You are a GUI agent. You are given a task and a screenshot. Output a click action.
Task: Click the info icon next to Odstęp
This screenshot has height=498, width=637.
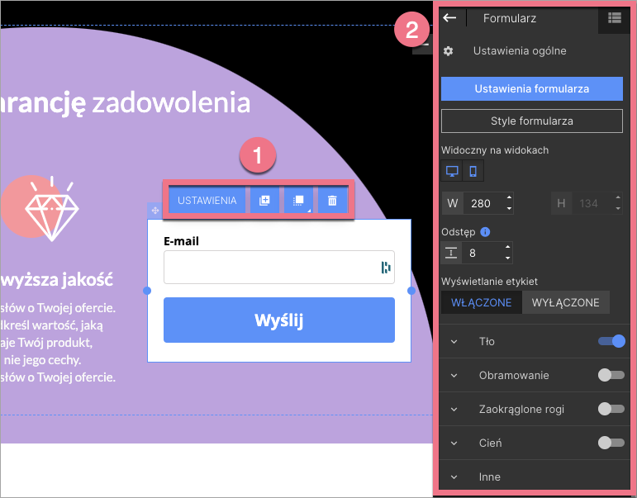(x=486, y=232)
